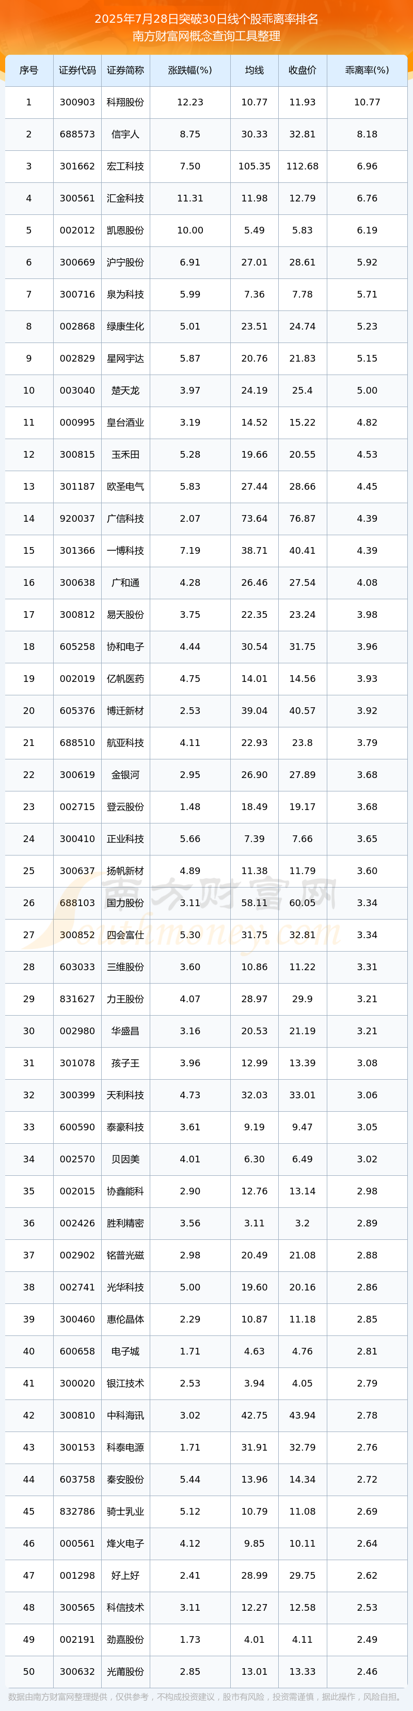
Task: Select stock name 科翔股份
Action: click(125, 102)
